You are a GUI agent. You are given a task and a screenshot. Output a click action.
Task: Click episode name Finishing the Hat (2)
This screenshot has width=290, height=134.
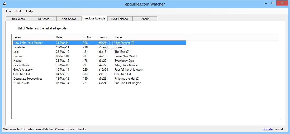pos(127,78)
